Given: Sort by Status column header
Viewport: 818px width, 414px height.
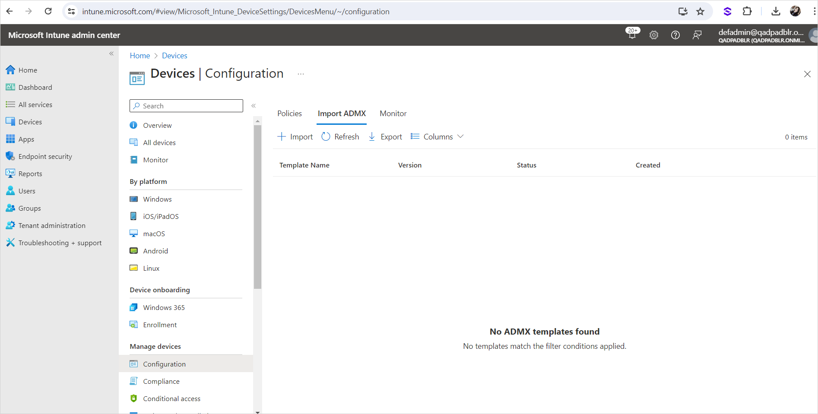Looking at the screenshot, I should click(526, 165).
